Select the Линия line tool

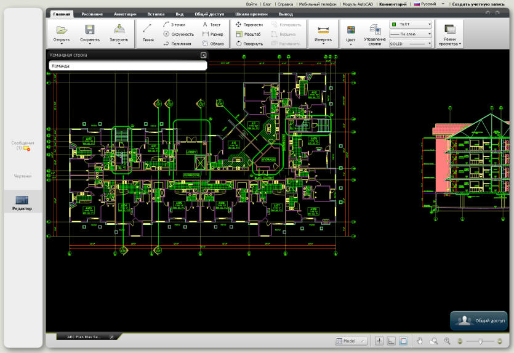click(x=148, y=33)
